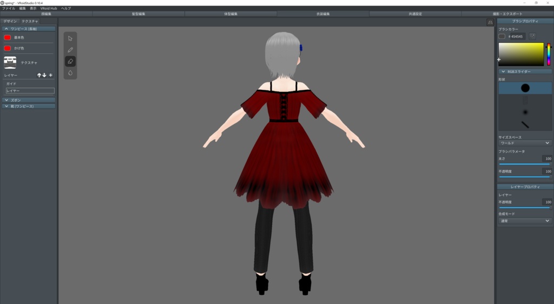554x304 pixels.
Task: Toggle the mirror icon at viewport top-right
Action: (x=490, y=22)
